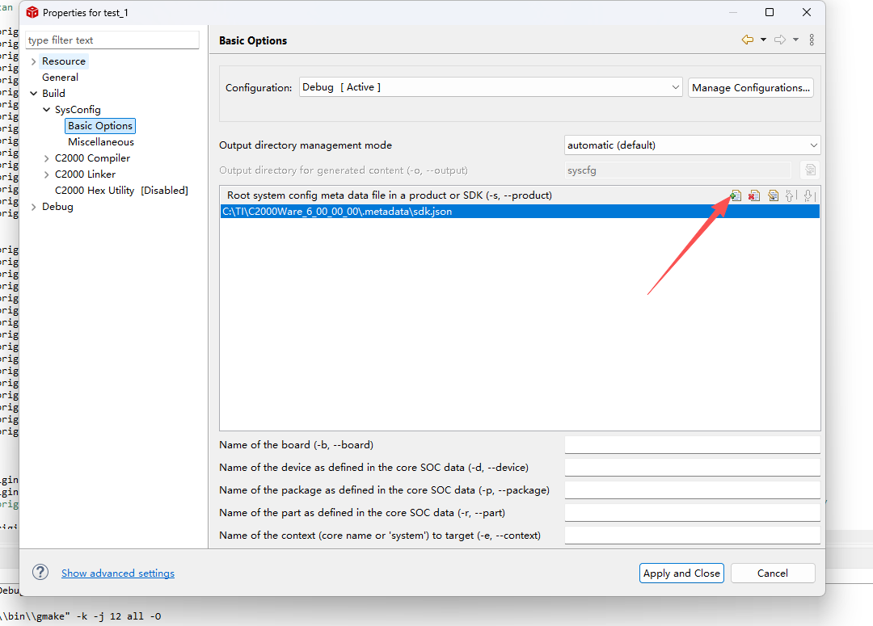Click Manage Configurations button
This screenshot has width=873, height=626.
pos(750,87)
